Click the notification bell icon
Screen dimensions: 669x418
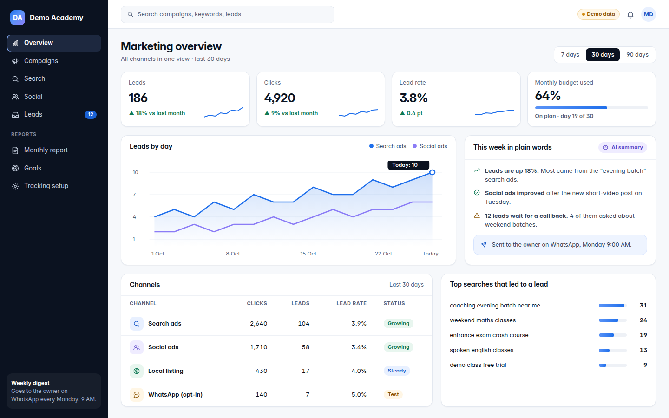630,14
